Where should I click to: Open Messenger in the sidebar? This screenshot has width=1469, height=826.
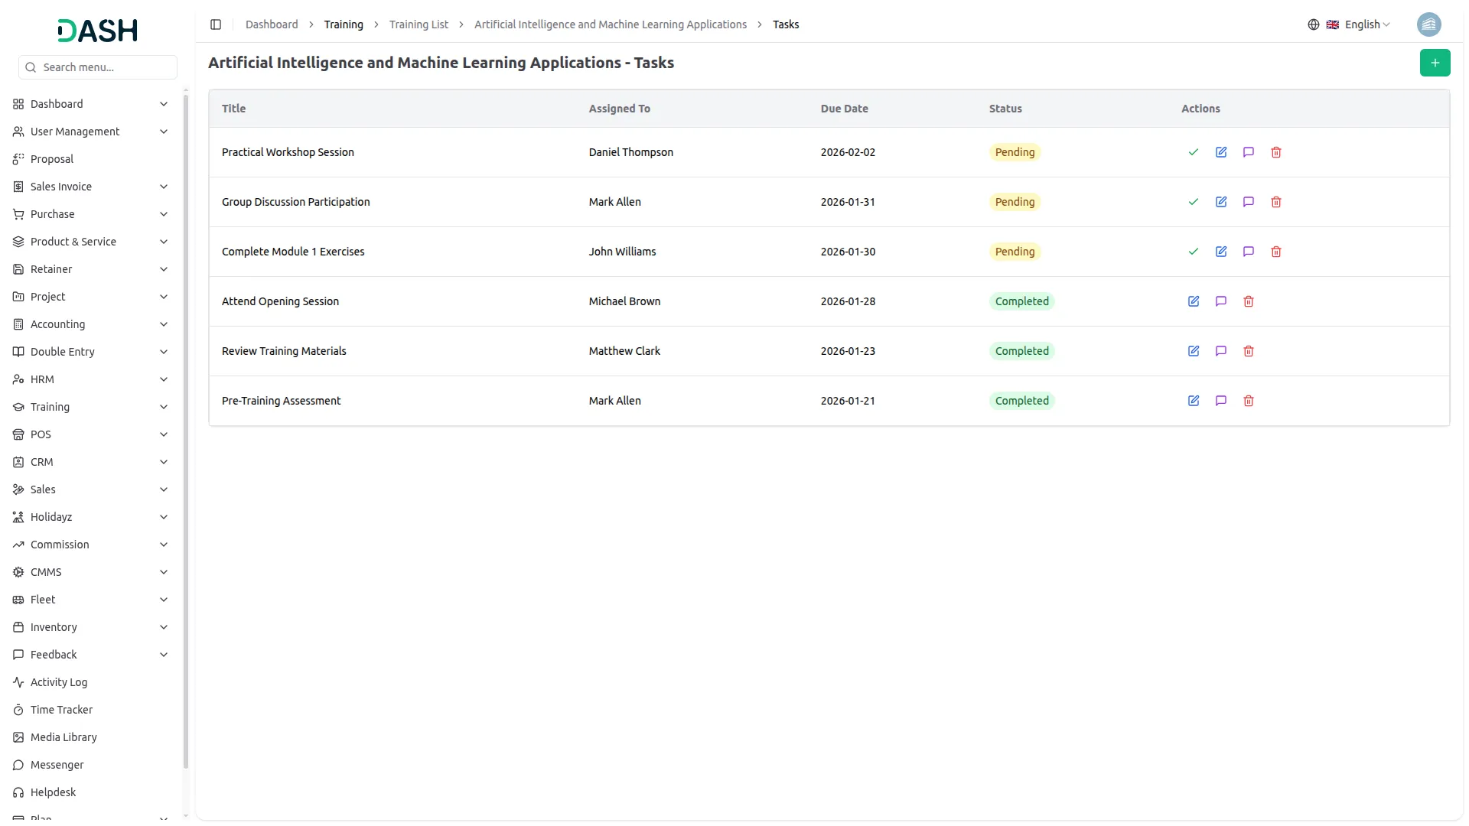(90, 765)
